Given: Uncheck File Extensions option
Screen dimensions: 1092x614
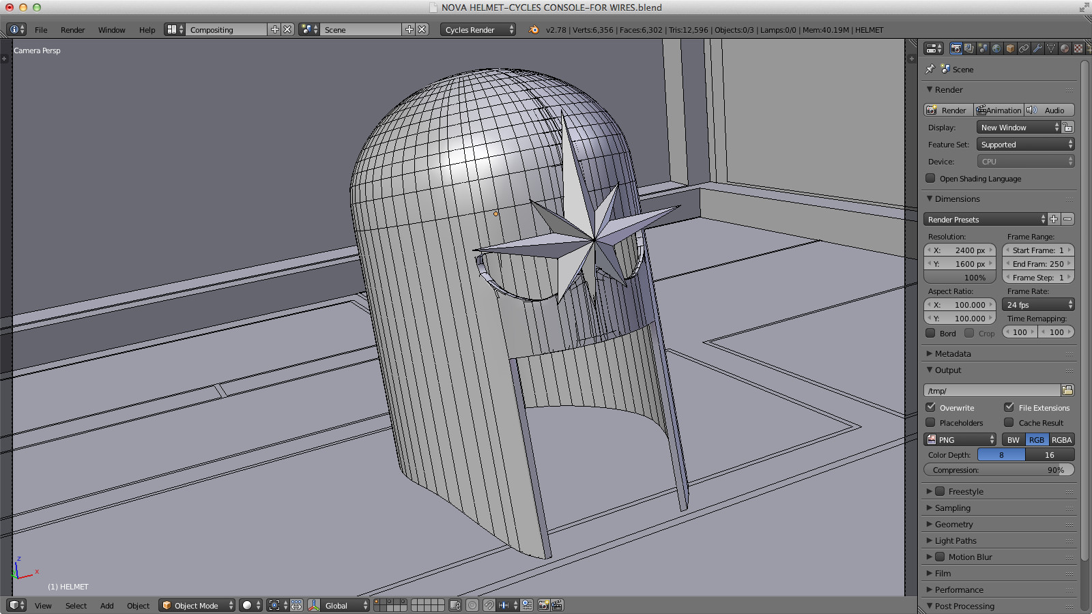Looking at the screenshot, I should click(1009, 407).
